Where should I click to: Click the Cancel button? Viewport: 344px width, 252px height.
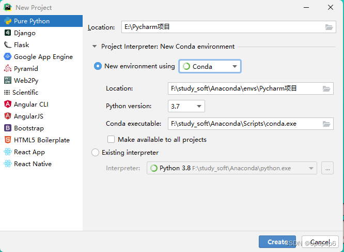pyautogui.click(x=320, y=242)
